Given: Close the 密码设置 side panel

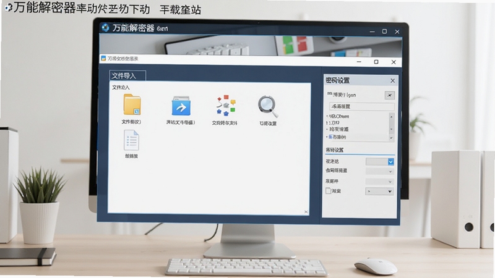Looking at the screenshot, I should pos(392,81).
